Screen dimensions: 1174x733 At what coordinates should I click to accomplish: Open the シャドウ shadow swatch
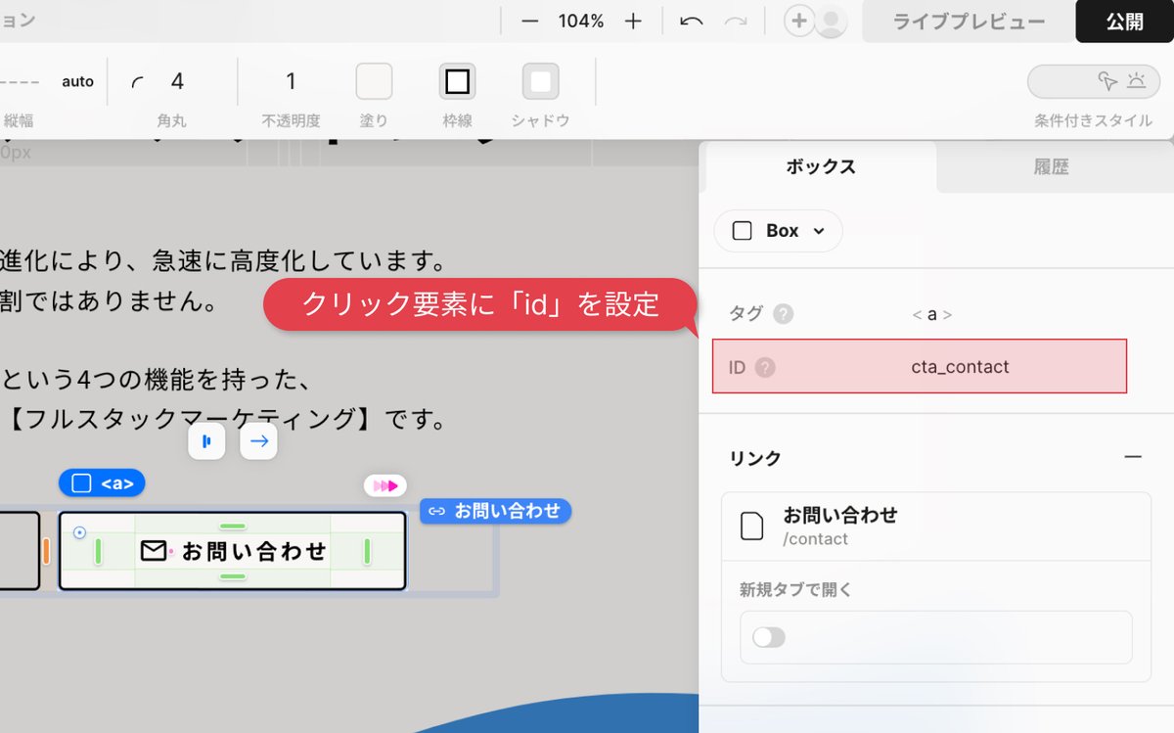pyautogui.click(x=541, y=81)
